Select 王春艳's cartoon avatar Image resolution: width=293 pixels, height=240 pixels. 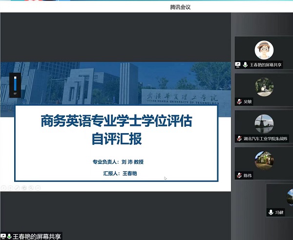[x=264, y=50]
